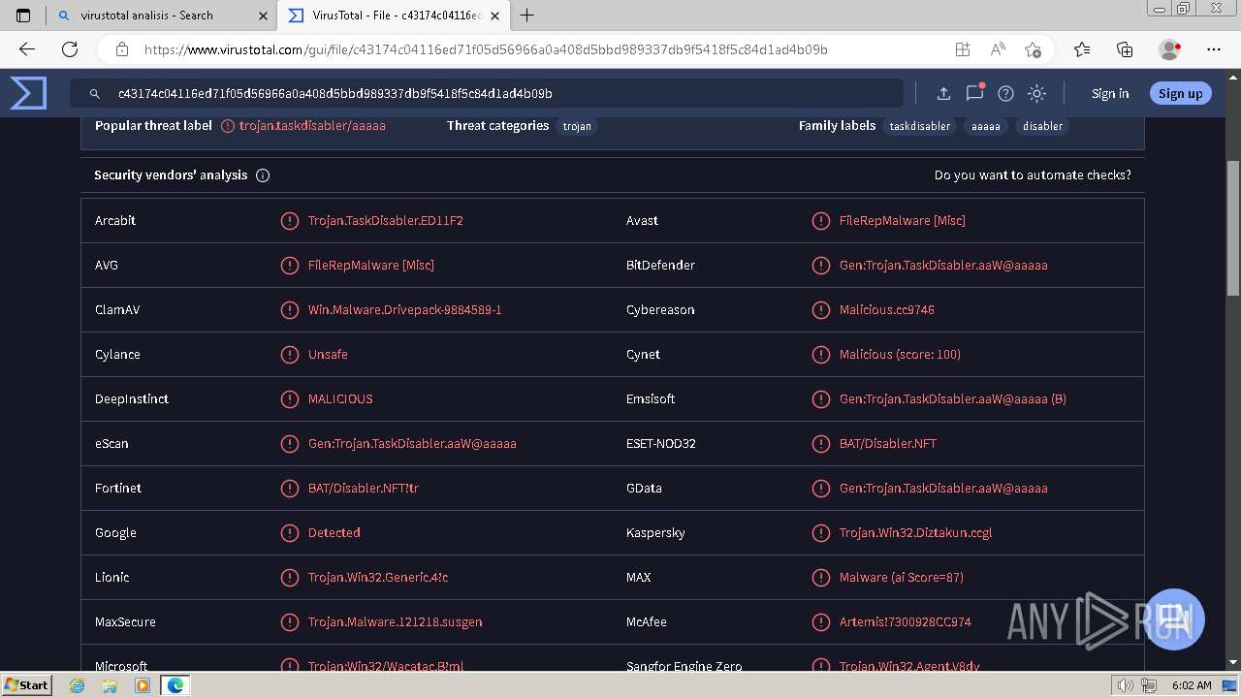Select the BAT/Disabler.NFT!tr detection text
This screenshot has height=698, width=1241.
[x=364, y=489]
